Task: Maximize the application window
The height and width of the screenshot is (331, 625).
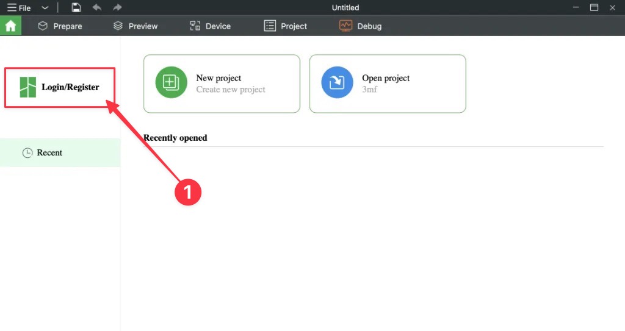Action: coord(594,7)
